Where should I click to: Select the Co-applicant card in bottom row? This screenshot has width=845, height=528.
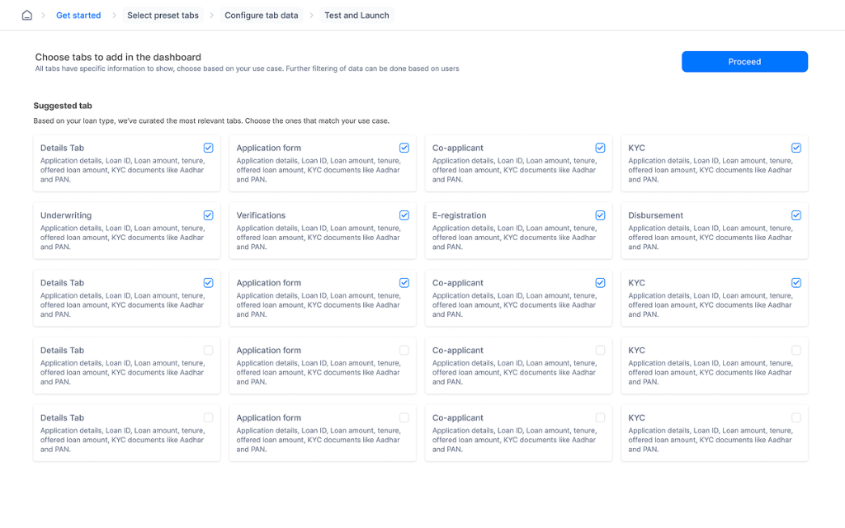coord(599,417)
